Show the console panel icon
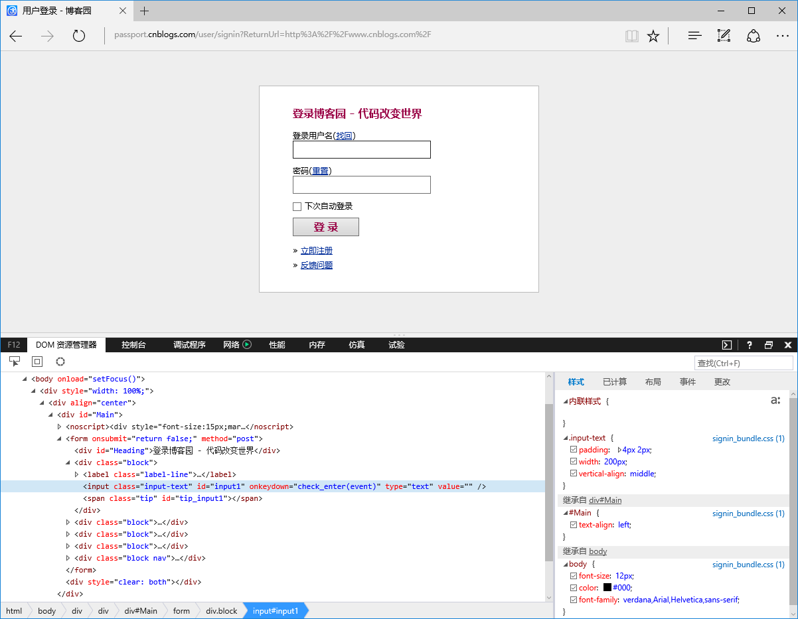This screenshot has height=619, width=798. coord(727,345)
